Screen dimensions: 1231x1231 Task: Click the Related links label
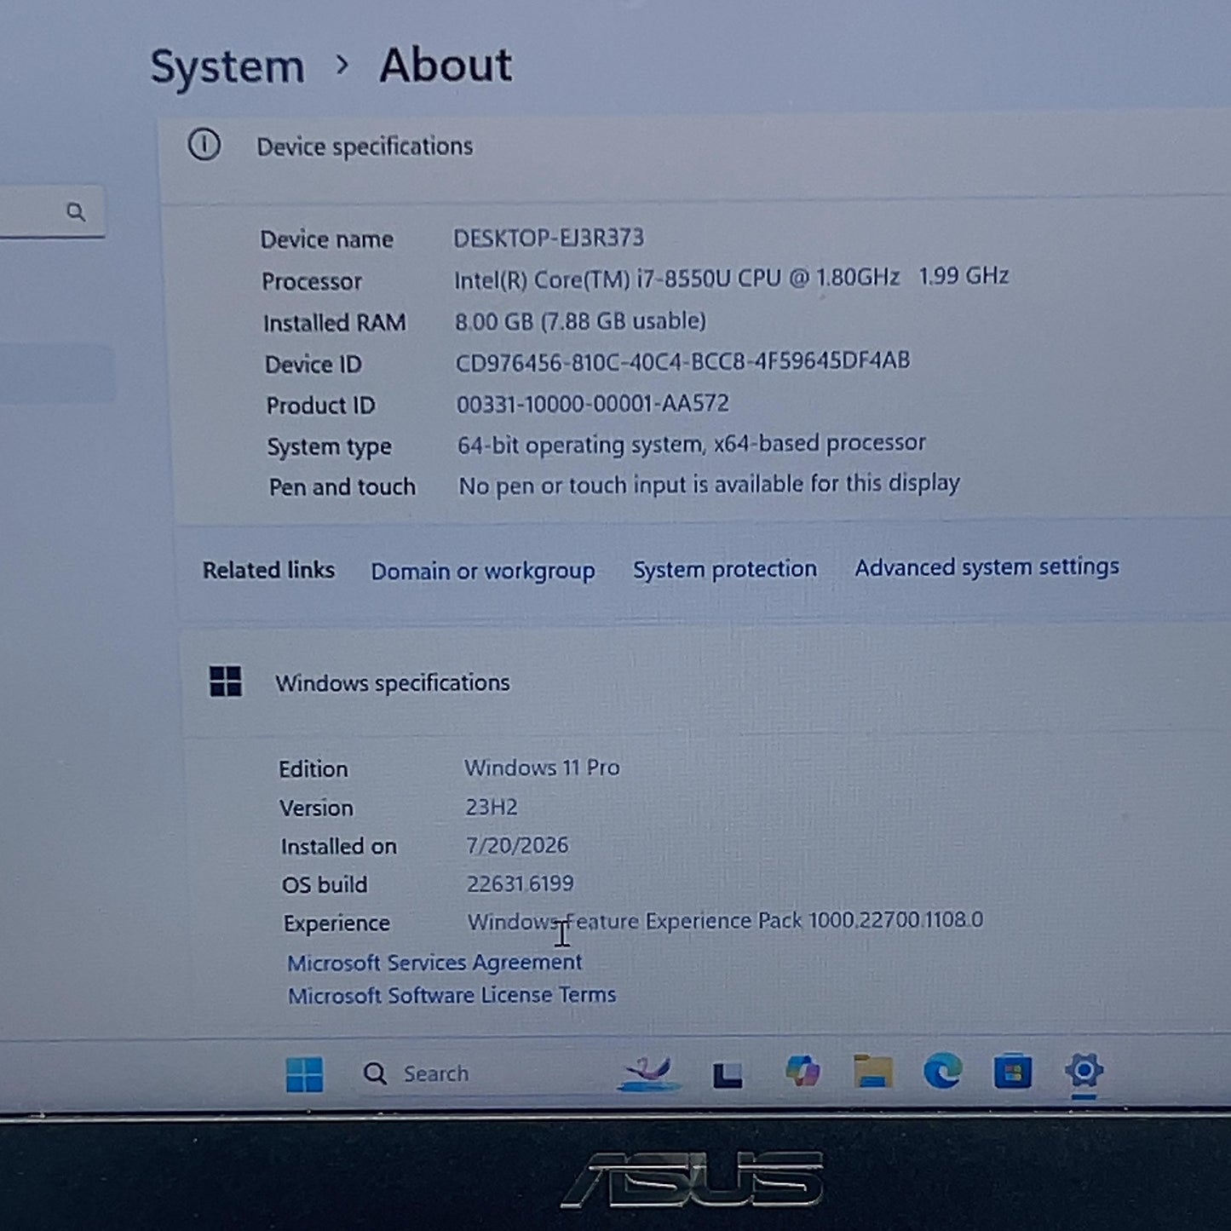(268, 570)
